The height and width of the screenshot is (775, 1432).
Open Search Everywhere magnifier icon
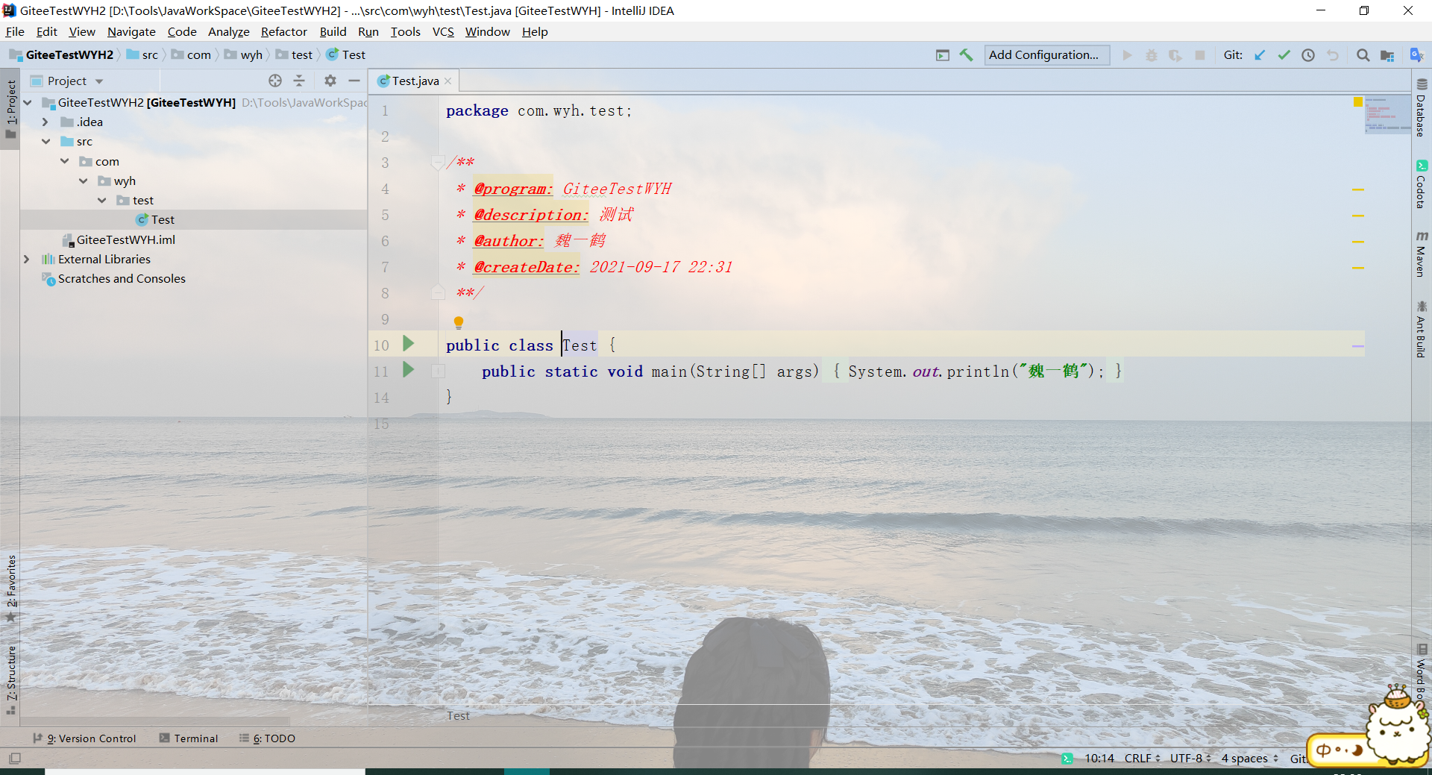[1363, 55]
